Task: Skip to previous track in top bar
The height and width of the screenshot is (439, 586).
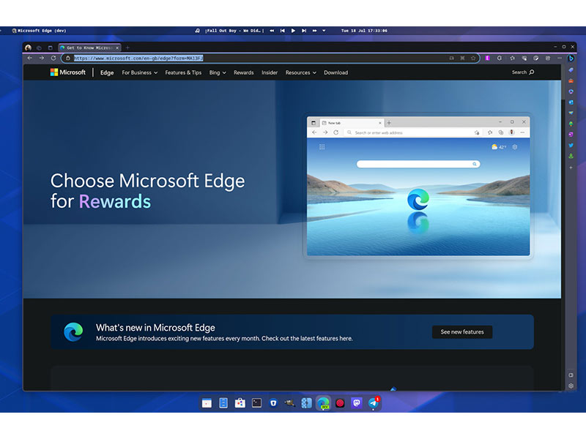Action: point(283,31)
